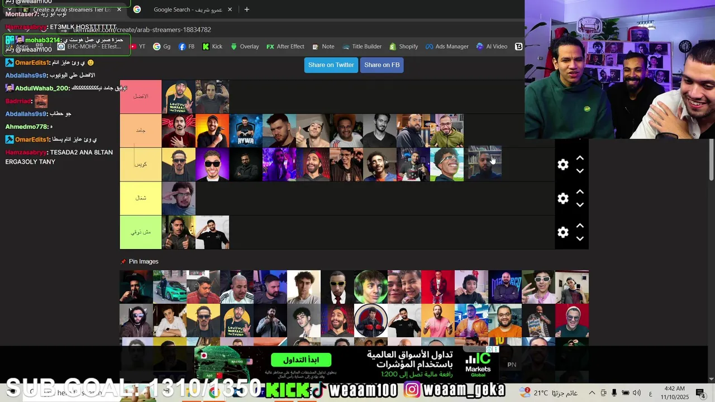
Task: Open the YT bookmark
Action: [x=138, y=46]
